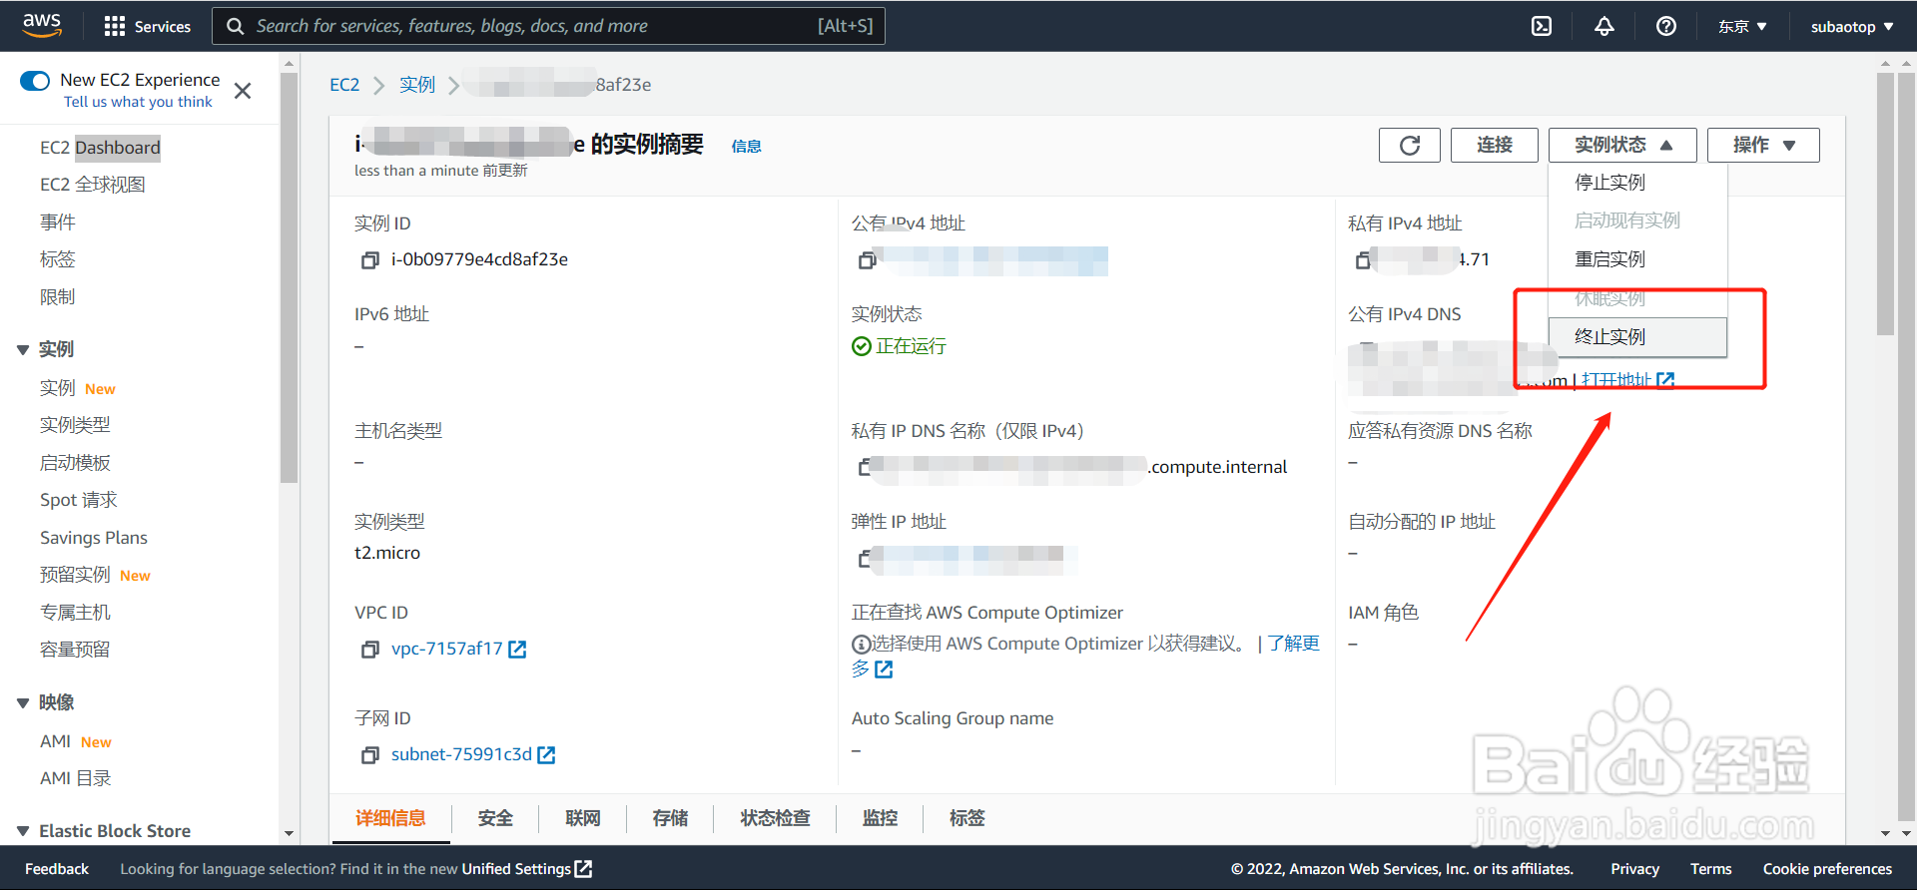
Task: Click the EC2 breadcrumb link
Action: [x=344, y=85]
